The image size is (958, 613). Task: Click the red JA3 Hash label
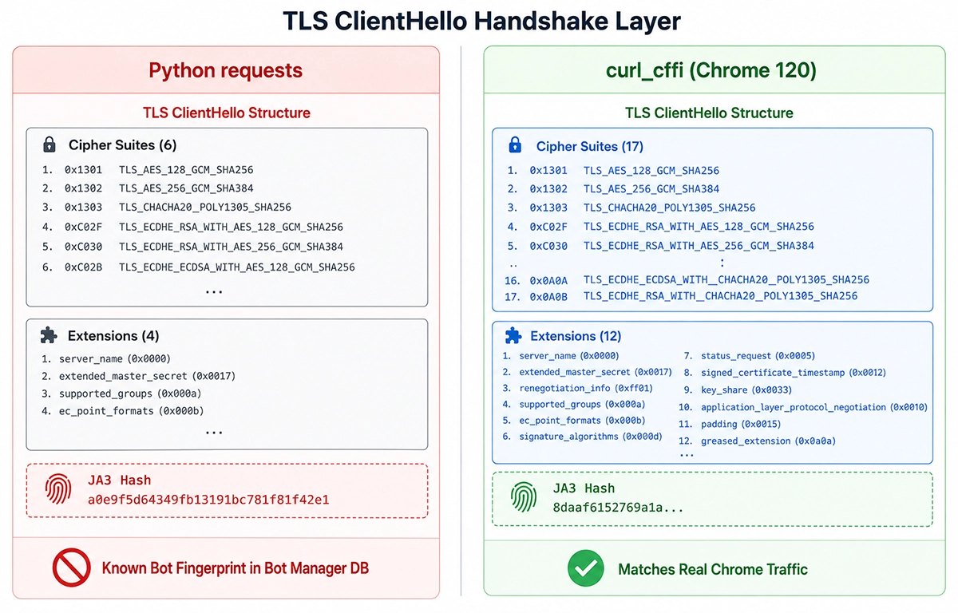click(120, 481)
